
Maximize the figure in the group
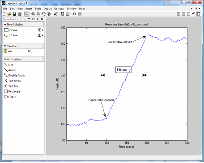pyautogui.click(x=199, y=14)
